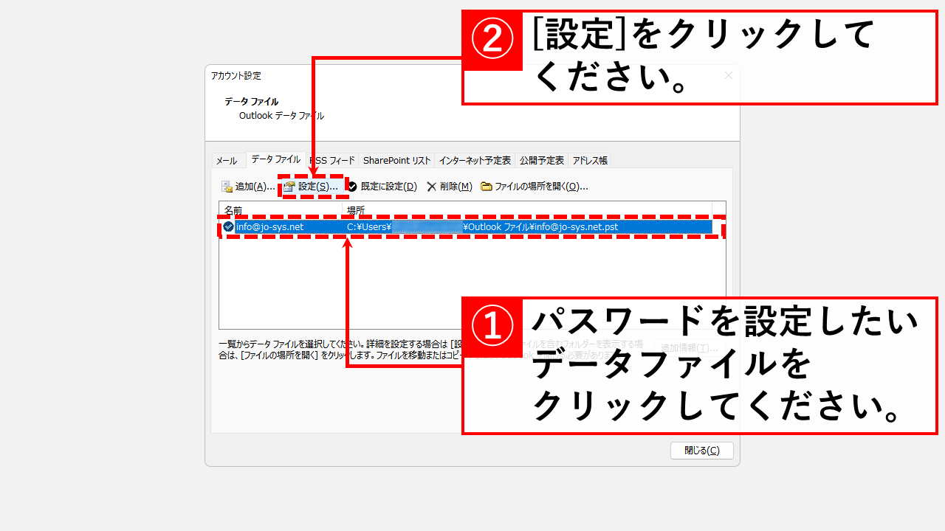Image resolution: width=945 pixels, height=531 pixels.
Task: Select the データ ファイル tab
Action: (x=275, y=159)
